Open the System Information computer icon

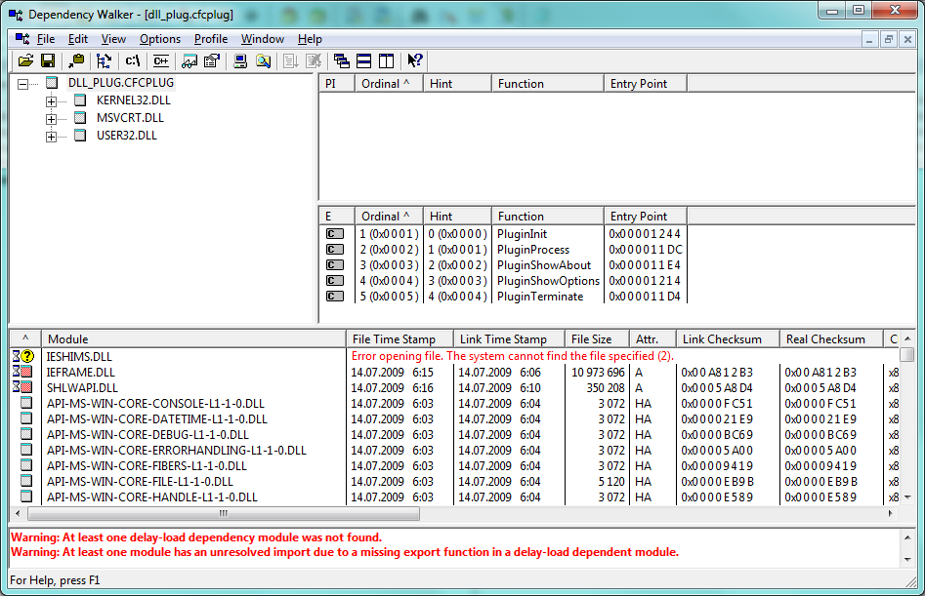240,60
